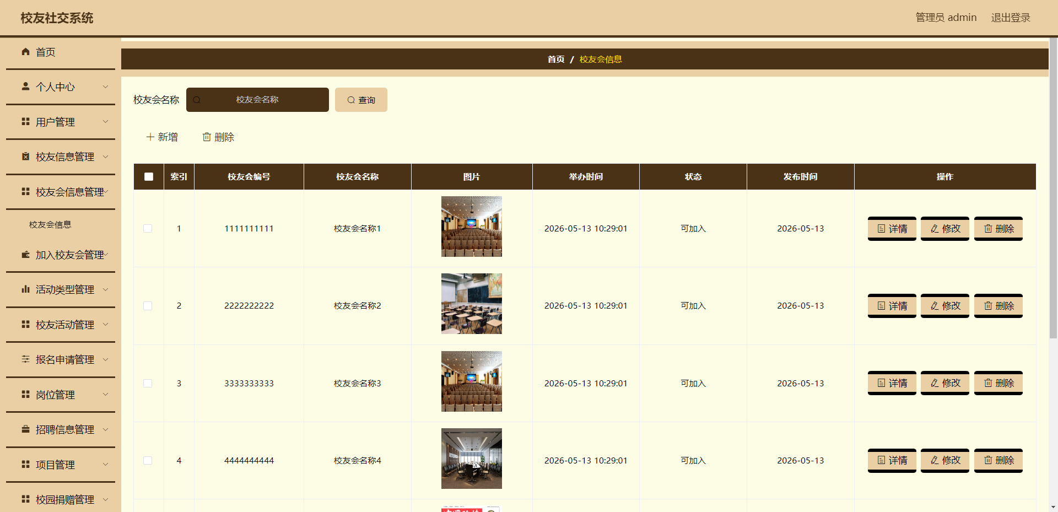Click the grid icon next to 用户管理
Viewport: 1058px width, 512px height.
pyautogui.click(x=25, y=122)
